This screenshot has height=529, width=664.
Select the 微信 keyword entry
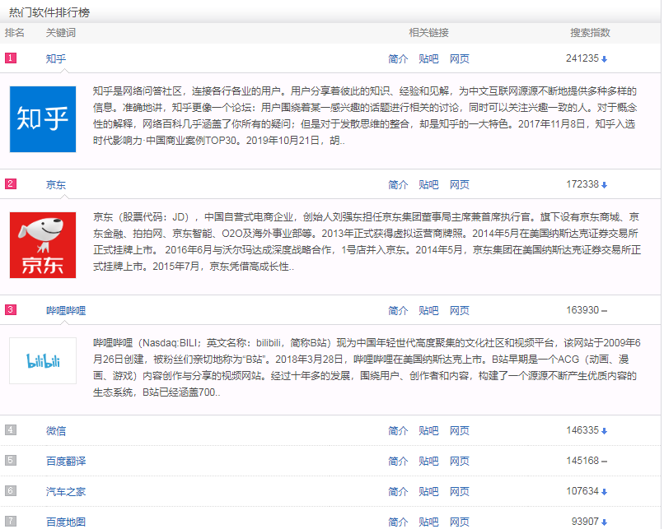coord(56,430)
